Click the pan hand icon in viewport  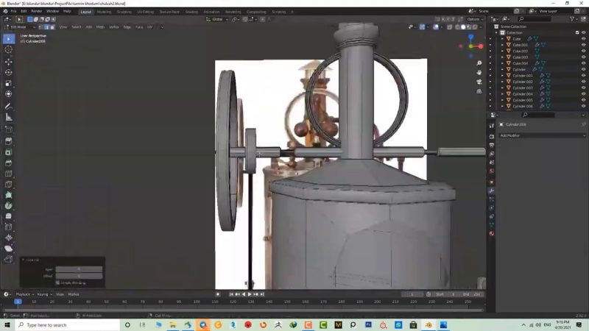(479, 72)
